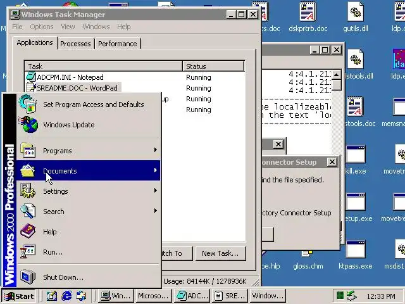This screenshot has height=304, width=405.
Task: Click the Settings gear icon in Start menu
Action: coord(28,191)
